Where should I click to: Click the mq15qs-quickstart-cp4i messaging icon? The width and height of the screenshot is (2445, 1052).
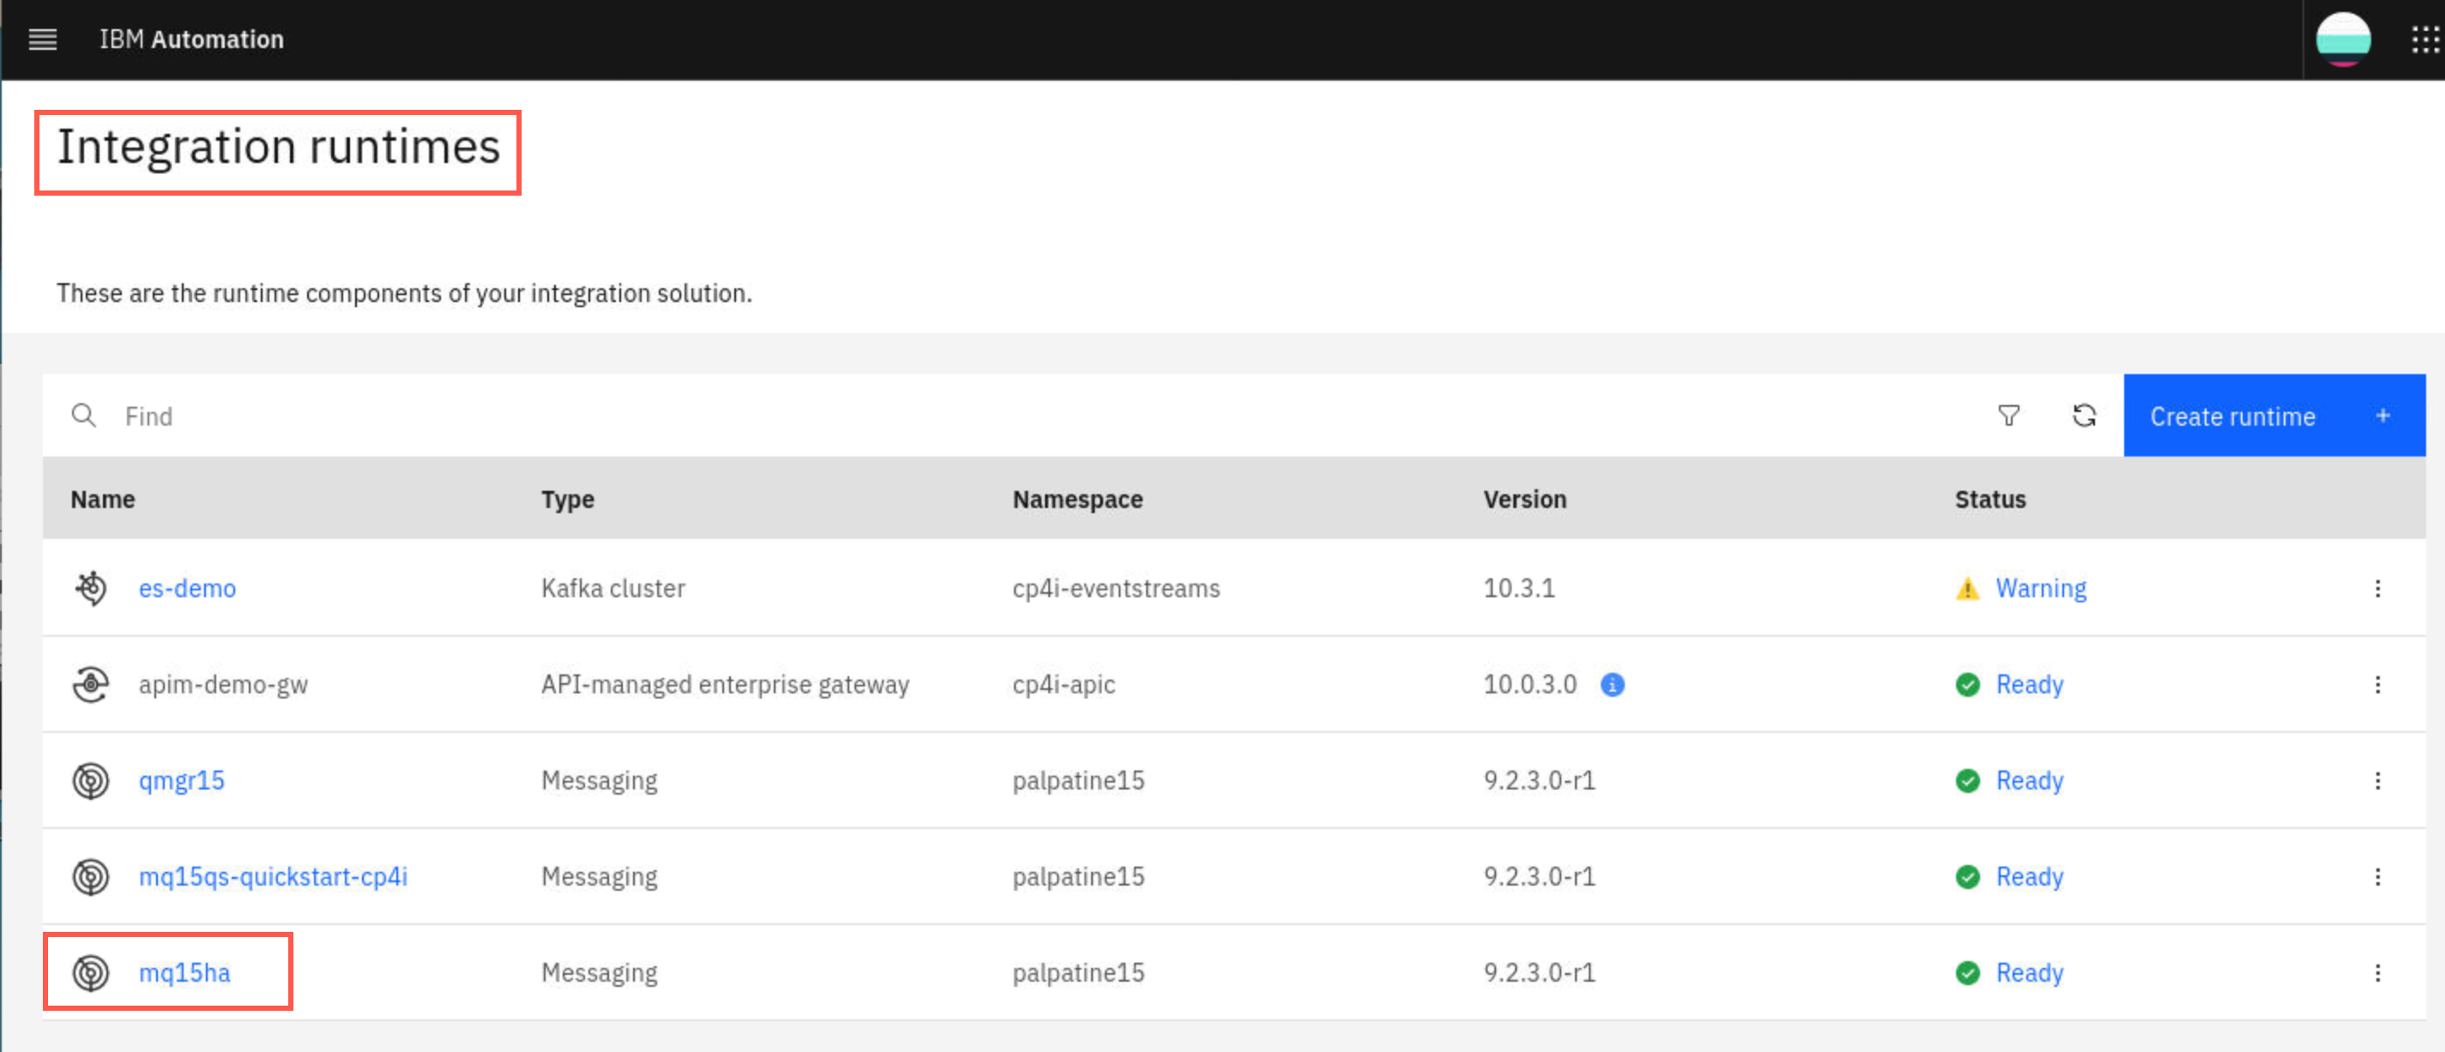(x=91, y=876)
